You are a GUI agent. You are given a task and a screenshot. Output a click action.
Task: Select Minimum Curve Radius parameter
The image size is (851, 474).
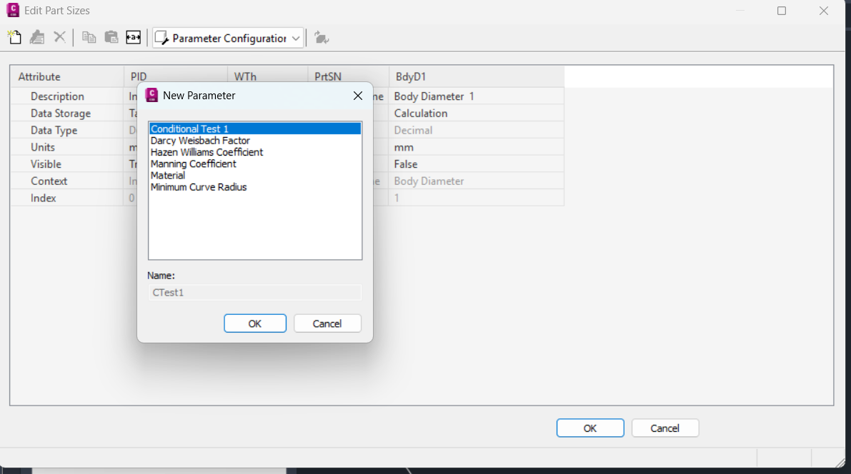pos(254,187)
